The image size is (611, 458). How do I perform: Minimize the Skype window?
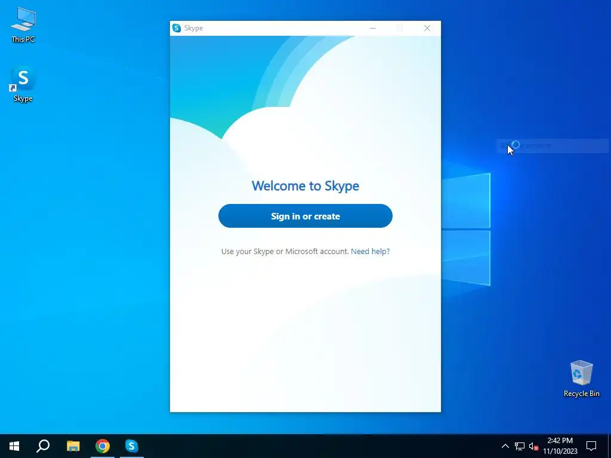(x=372, y=28)
